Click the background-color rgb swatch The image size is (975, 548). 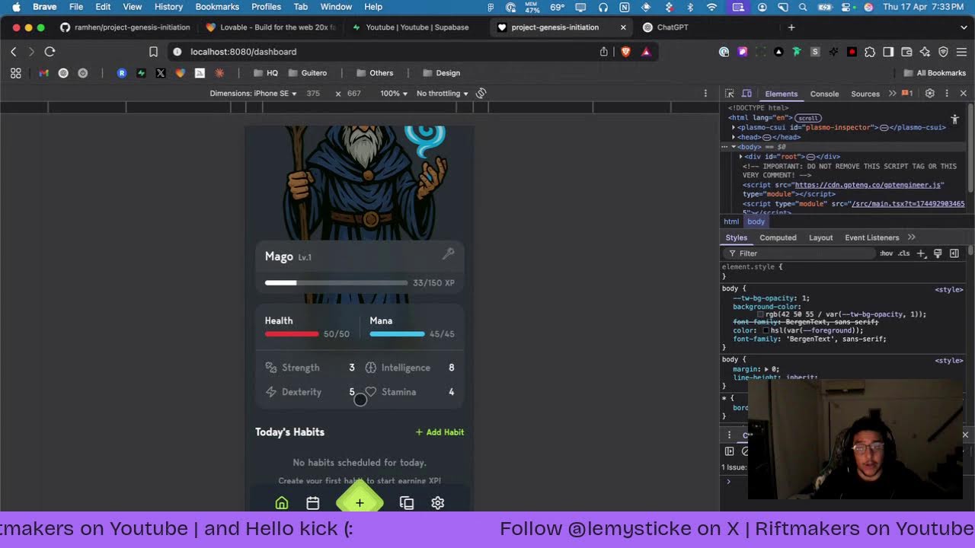(760, 314)
